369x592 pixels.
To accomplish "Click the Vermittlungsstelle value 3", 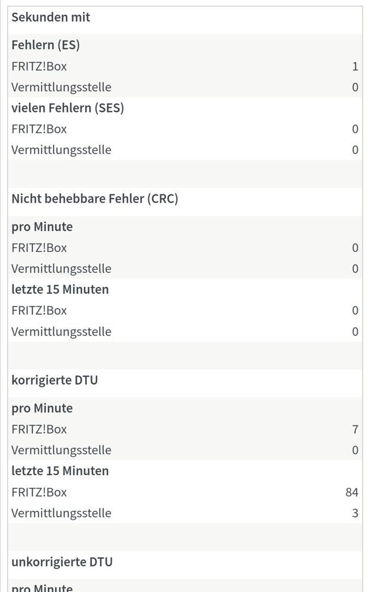I will coord(355,513).
